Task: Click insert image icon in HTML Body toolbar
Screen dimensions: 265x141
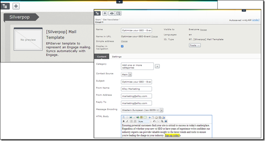Action: tap(131, 117)
